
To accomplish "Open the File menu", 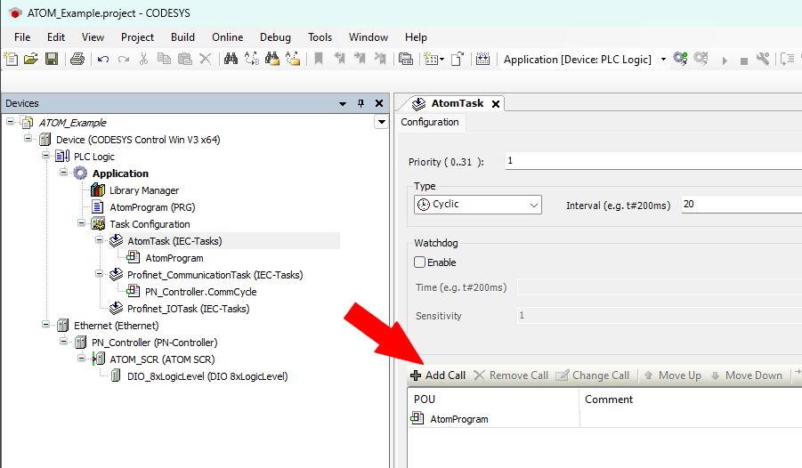I will (22, 37).
